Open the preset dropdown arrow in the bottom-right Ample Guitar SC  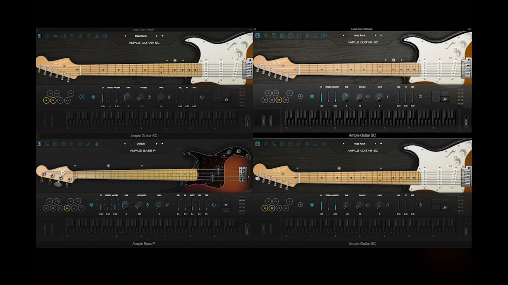coord(381,144)
